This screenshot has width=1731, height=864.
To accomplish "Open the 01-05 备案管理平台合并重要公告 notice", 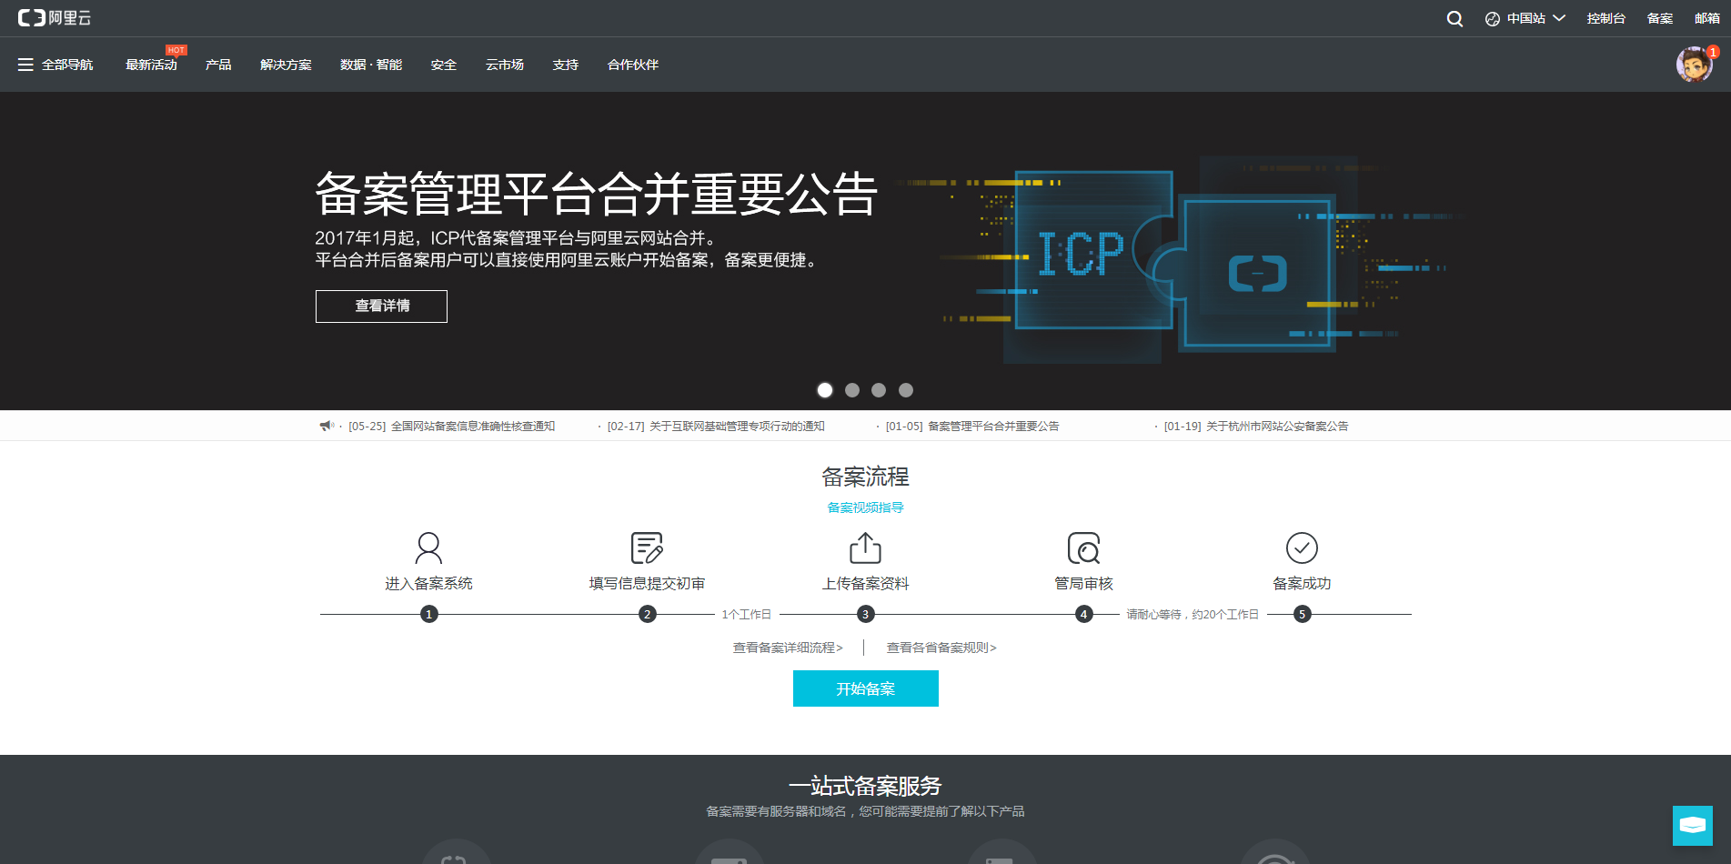I will 972,426.
